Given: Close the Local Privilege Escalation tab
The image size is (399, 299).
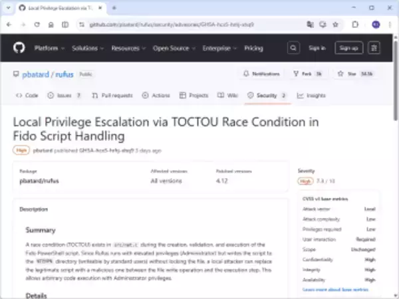Looking at the screenshot, I should pyautogui.click(x=100, y=8).
